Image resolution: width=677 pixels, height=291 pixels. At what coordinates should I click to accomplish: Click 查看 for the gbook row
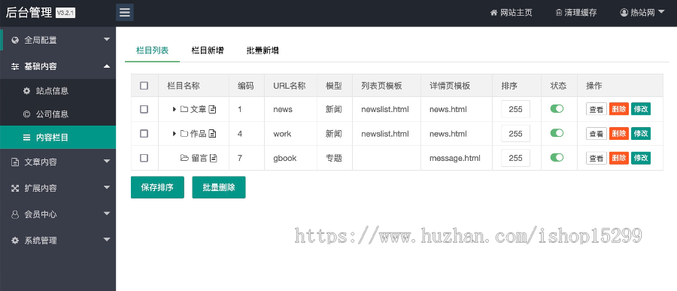click(x=597, y=158)
